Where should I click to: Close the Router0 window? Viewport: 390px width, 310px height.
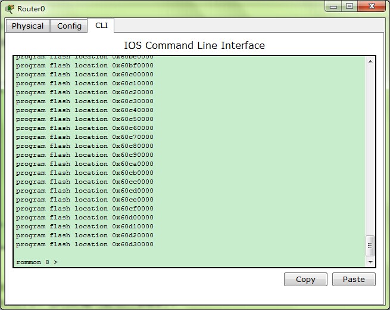coord(372,6)
